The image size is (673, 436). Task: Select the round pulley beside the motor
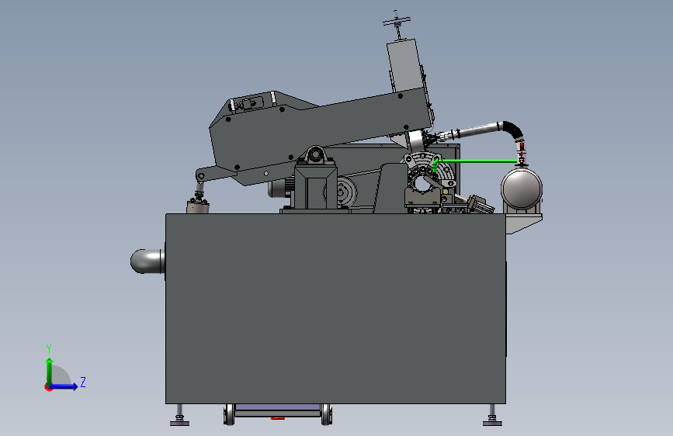click(342, 192)
